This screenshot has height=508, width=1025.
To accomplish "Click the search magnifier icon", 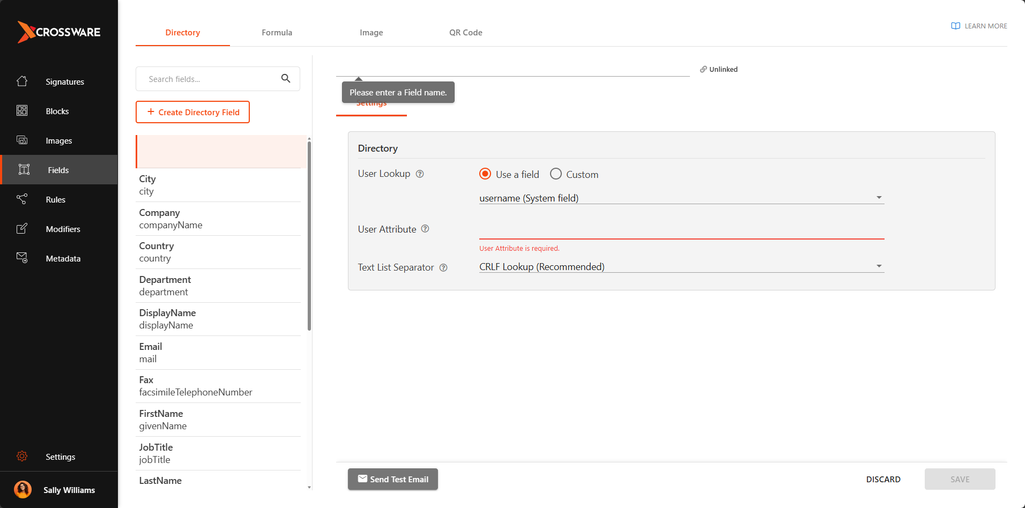I will click(x=286, y=79).
